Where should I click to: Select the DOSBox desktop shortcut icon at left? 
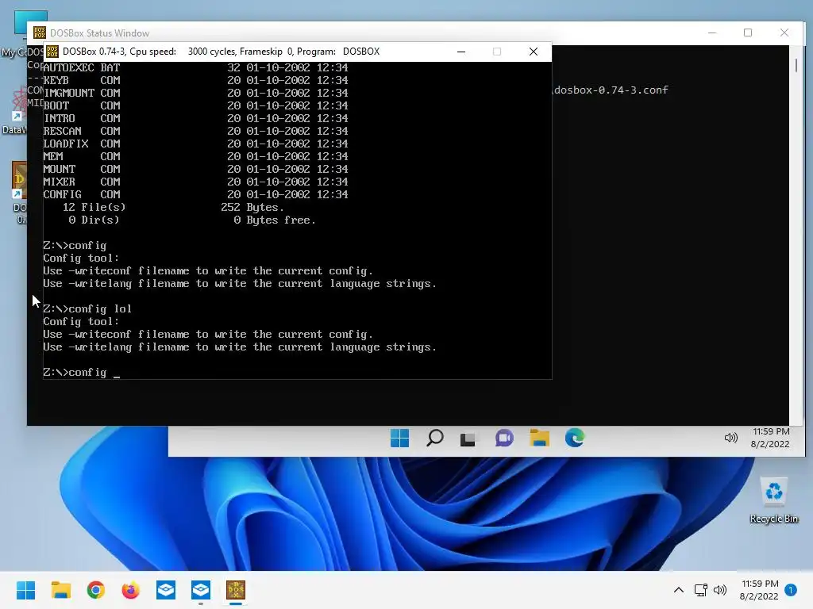pos(20,193)
